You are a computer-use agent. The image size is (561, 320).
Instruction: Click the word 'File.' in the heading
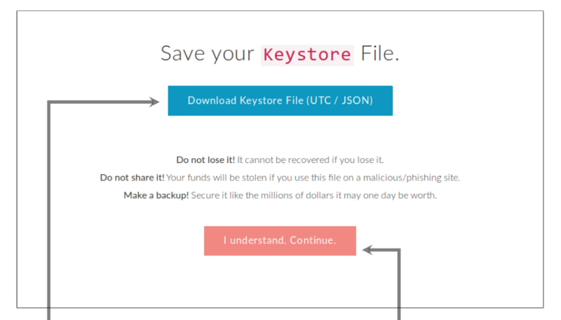pos(380,54)
